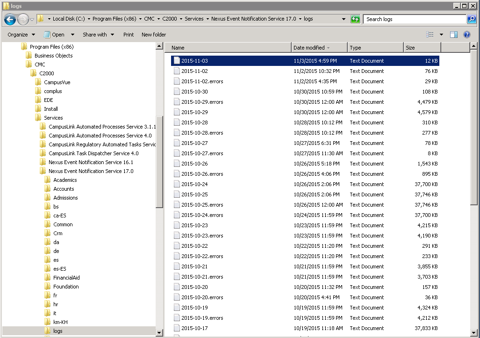Expand the view options dropdown arrow
The width and height of the screenshot is (480, 338).
pyautogui.click(x=441, y=35)
